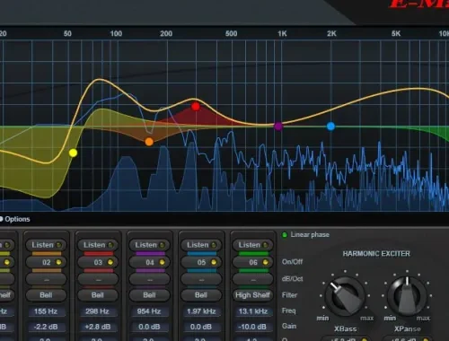Click the 155 Hz frequency field

click(46, 311)
